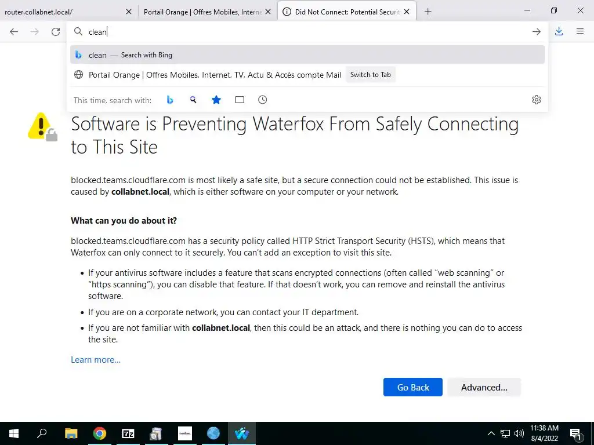The image size is (594, 445).
Task: Follow the Learn more... link
Action: [x=96, y=360]
